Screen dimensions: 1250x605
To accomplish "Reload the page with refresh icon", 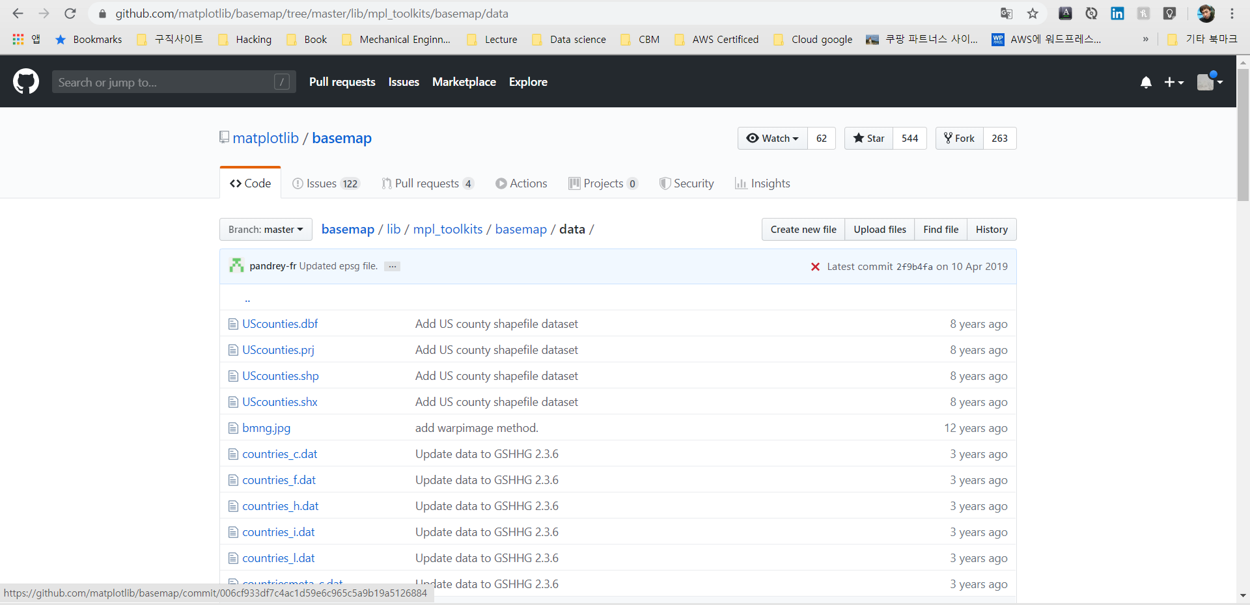I will [70, 14].
